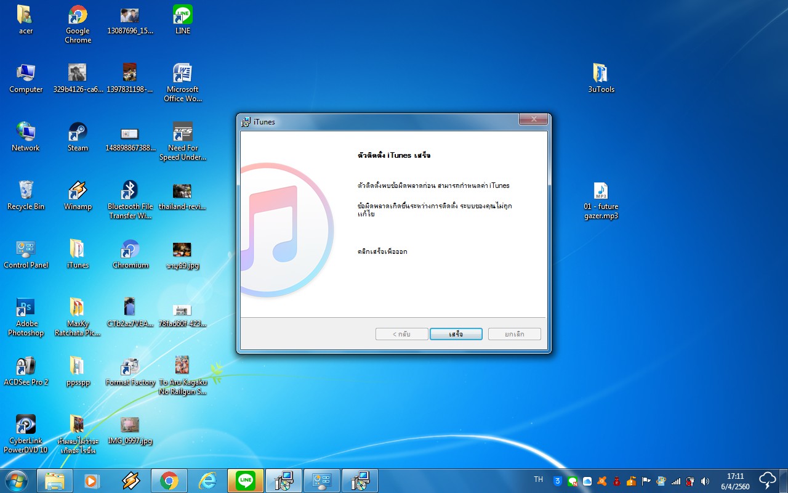Select the Winamp desktop shortcut

click(78, 195)
